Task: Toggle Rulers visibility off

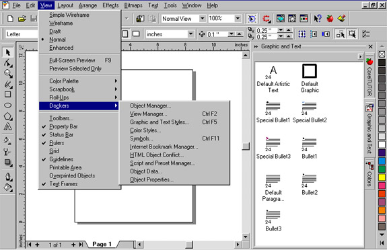Action: click(x=57, y=142)
